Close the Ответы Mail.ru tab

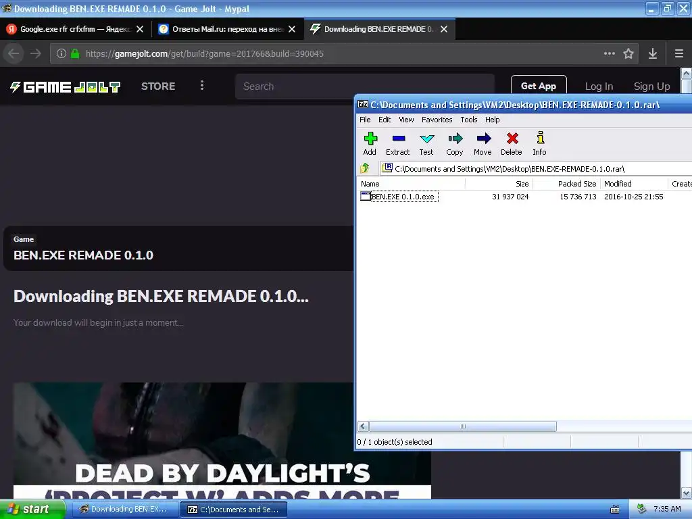click(x=292, y=29)
